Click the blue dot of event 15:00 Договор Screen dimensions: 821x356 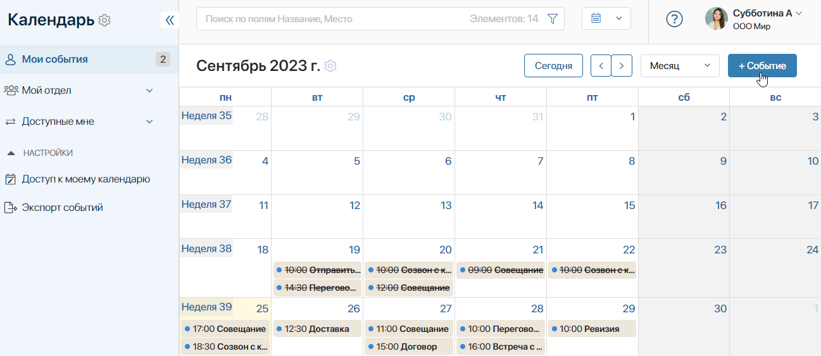pos(371,346)
